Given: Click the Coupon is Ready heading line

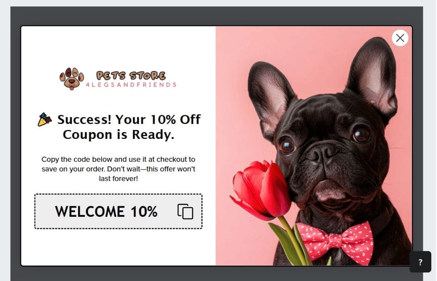Looking at the screenshot, I should tap(119, 135).
